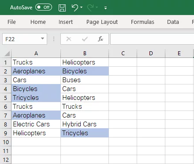Click the Select All corner triangle

point(7,53)
